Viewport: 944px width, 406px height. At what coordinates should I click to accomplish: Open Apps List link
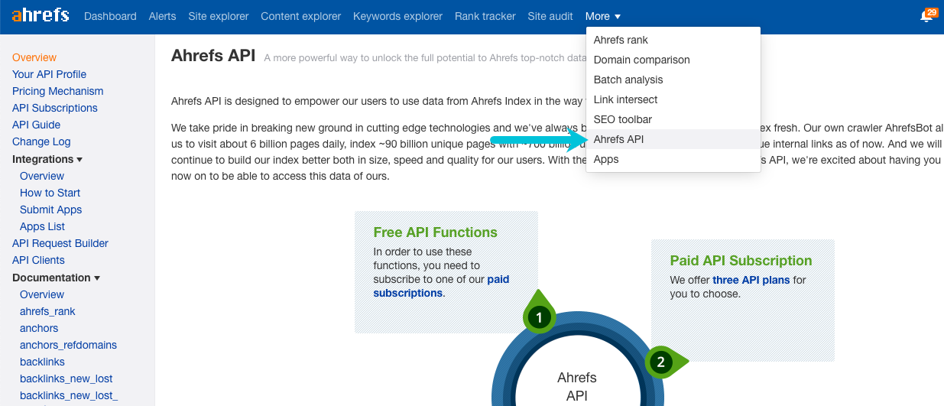click(x=42, y=226)
